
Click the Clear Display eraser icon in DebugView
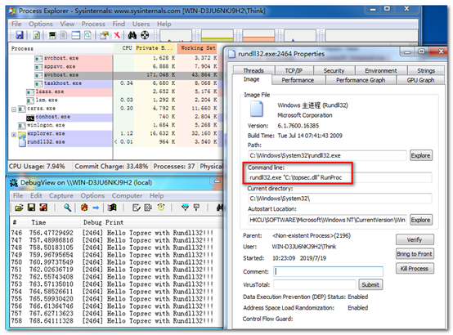click(136, 208)
